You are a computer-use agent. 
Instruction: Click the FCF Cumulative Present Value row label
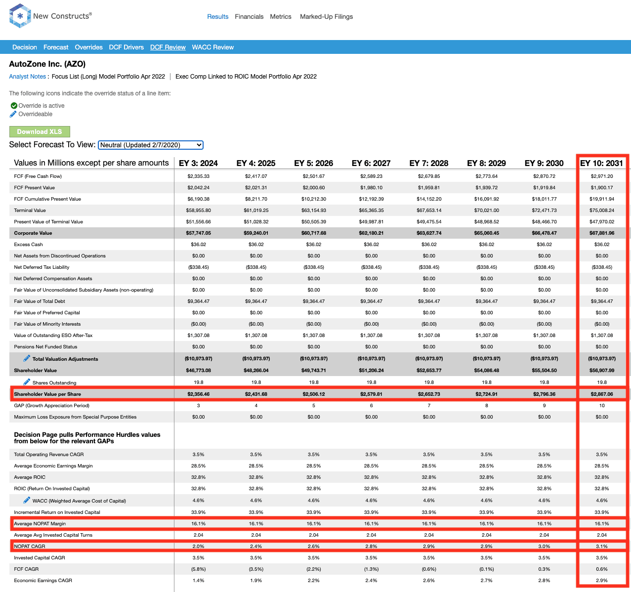point(47,199)
